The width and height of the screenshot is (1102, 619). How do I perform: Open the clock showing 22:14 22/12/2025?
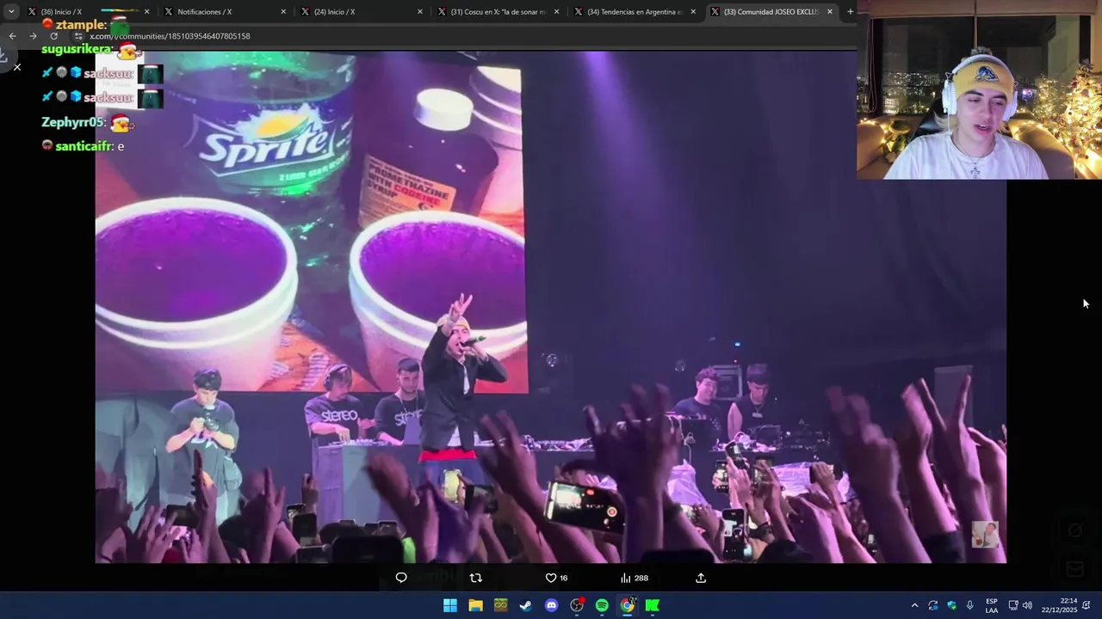coord(1059,605)
